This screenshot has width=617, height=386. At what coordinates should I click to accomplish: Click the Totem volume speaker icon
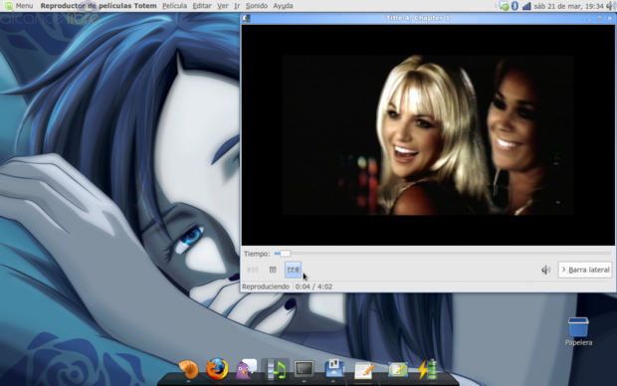pyautogui.click(x=545, y=270)
